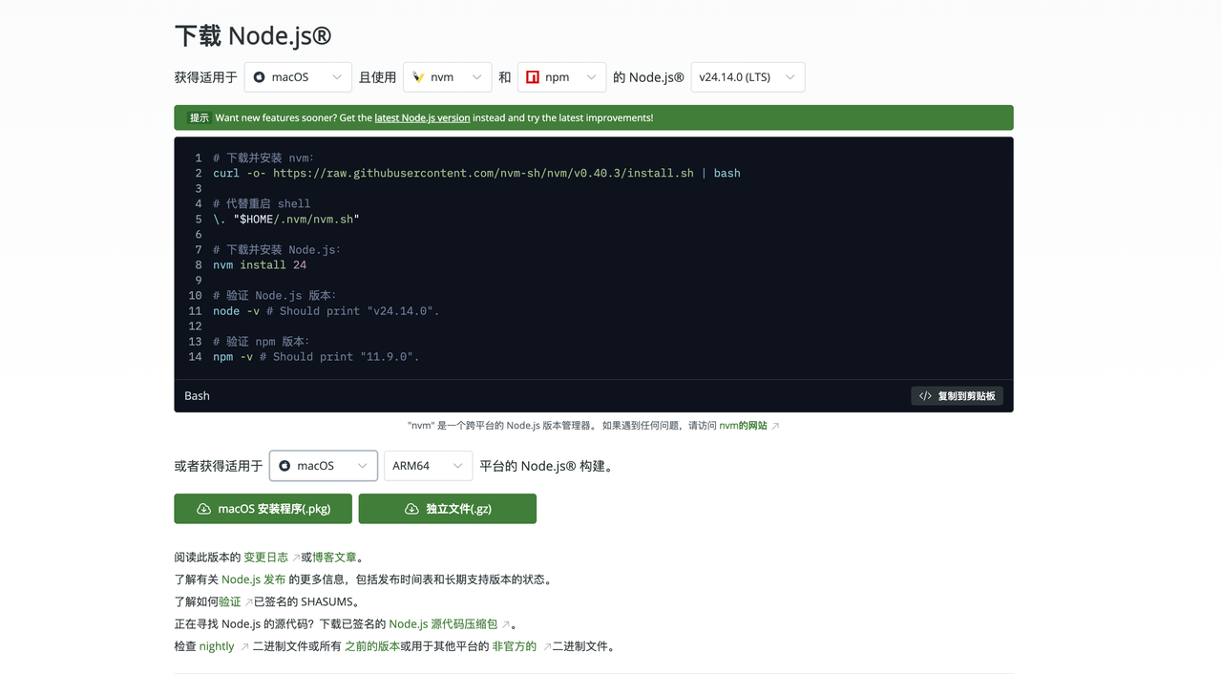
Task: Click the 复制到剪贴板 button
Action: (957, 395)
